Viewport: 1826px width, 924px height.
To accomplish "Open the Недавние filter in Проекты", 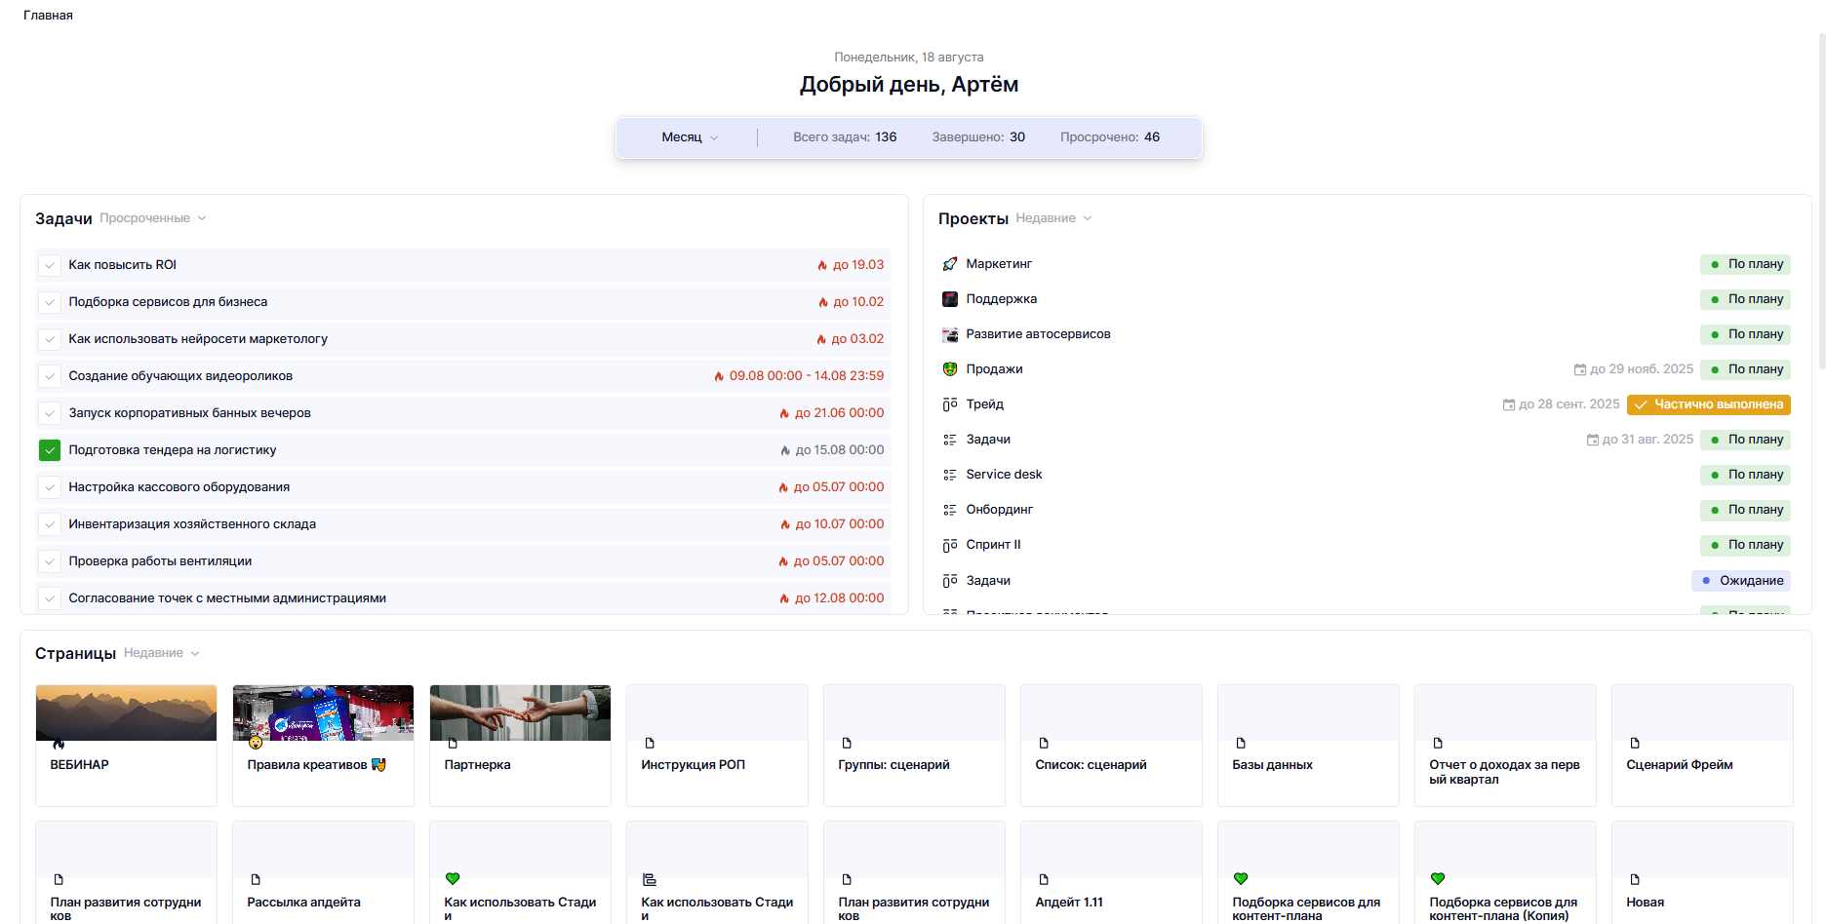I will point(1053,218).
